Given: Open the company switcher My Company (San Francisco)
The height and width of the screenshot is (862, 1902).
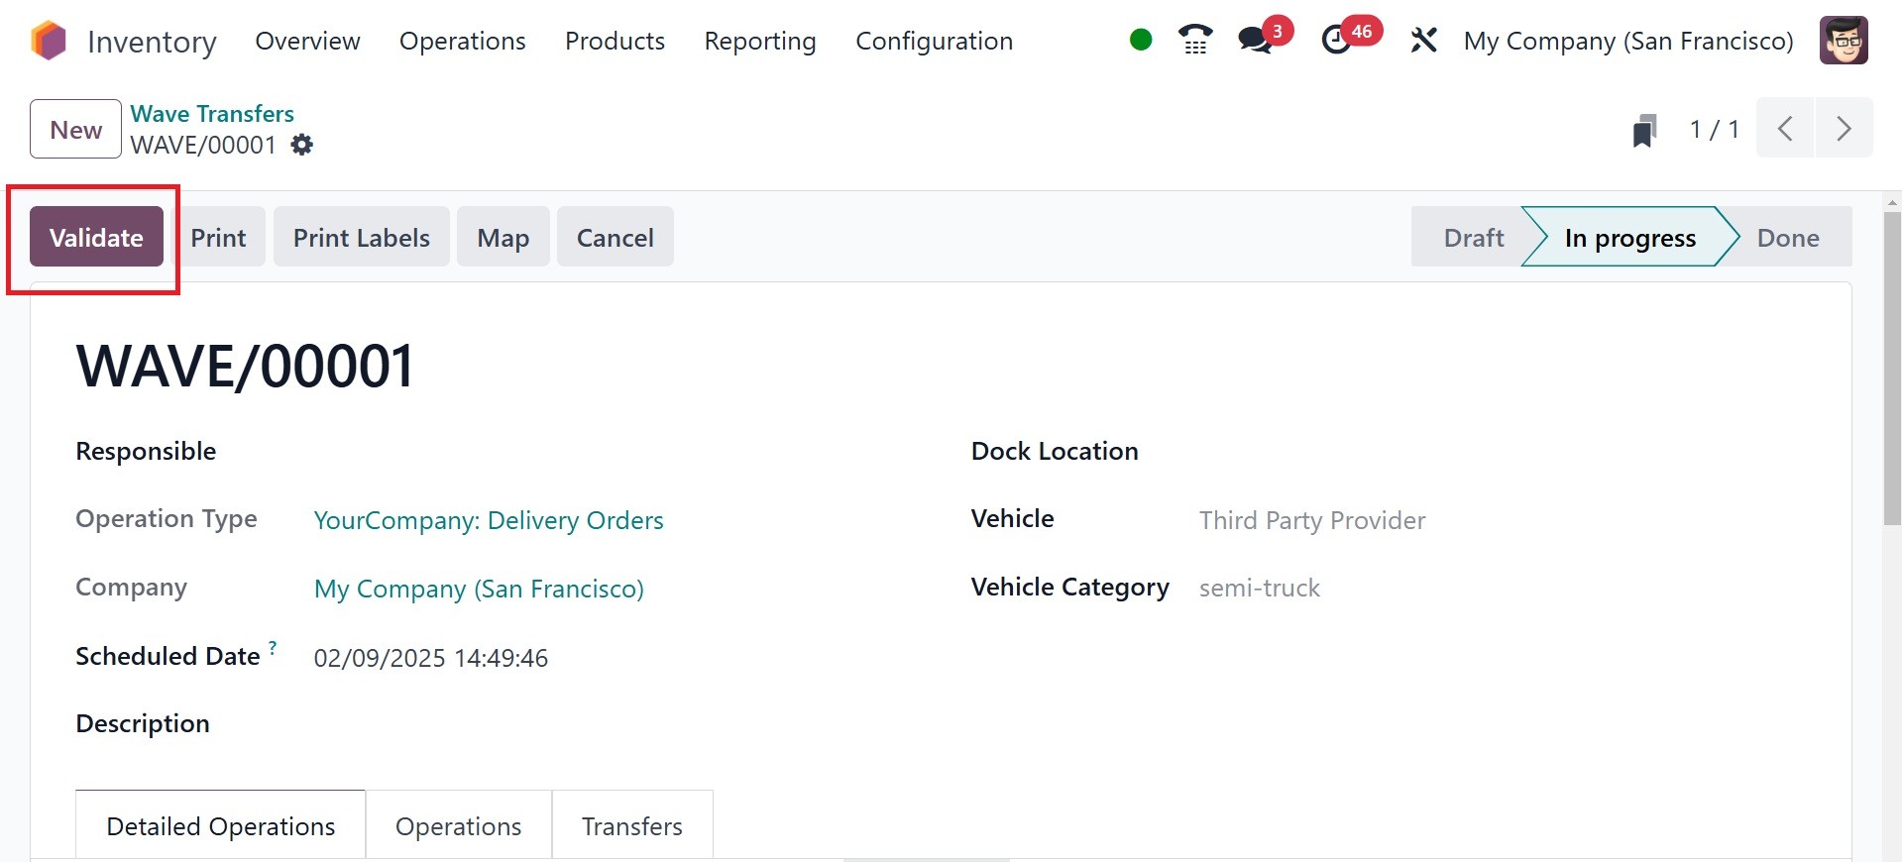Looking at the screenshot, I should pos(1627,41).
